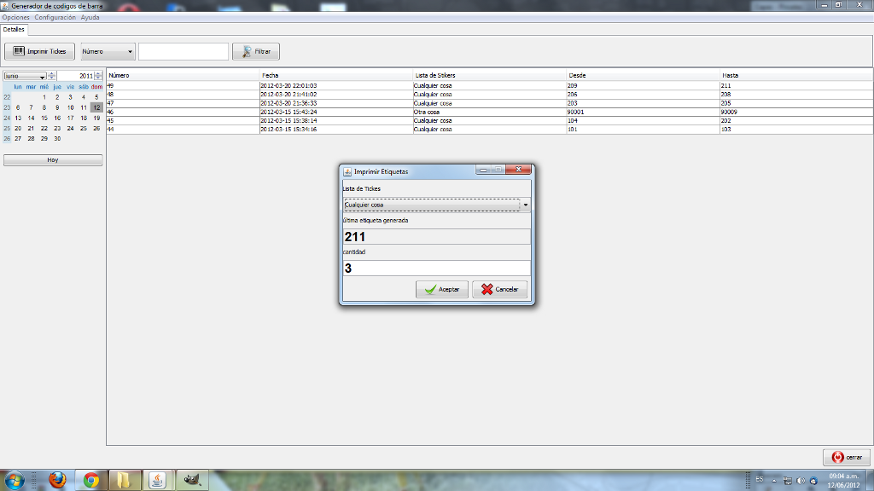
Task: Select table row number 49
Action: [x=490, y=86]
